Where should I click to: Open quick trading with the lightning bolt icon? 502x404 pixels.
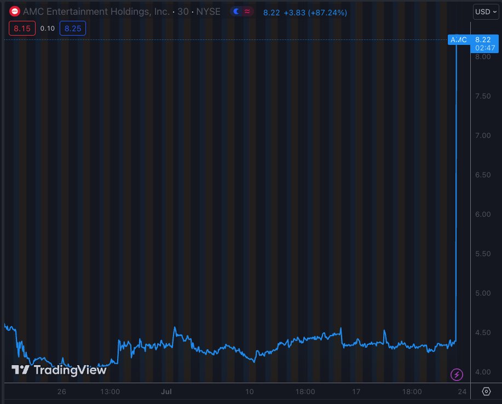[x=456, y=373]
